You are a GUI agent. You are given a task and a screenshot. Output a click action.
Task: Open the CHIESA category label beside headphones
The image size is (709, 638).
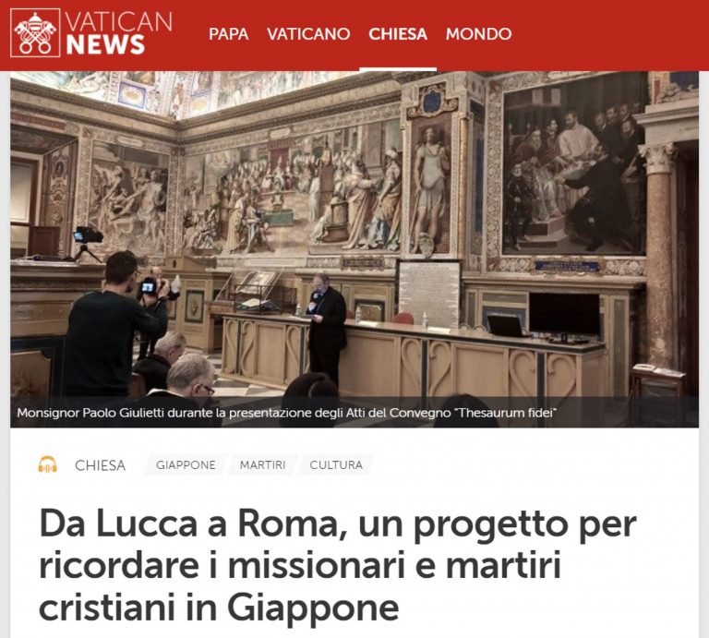(101, 465)
